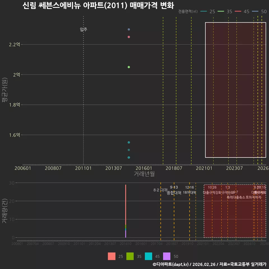Click the '12·16 18차대책' annotation

[189, 190]
